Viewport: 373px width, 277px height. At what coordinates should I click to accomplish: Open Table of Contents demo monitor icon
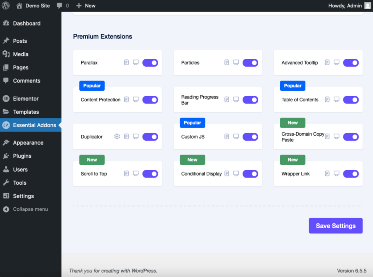pyautogui.click(x=336, y=100)
